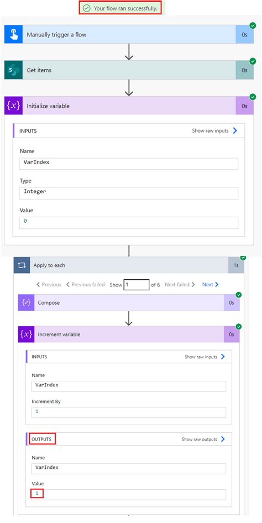Click the SharePoint Get items icon
The image size is (262, 523).
(x=13, y=70)
